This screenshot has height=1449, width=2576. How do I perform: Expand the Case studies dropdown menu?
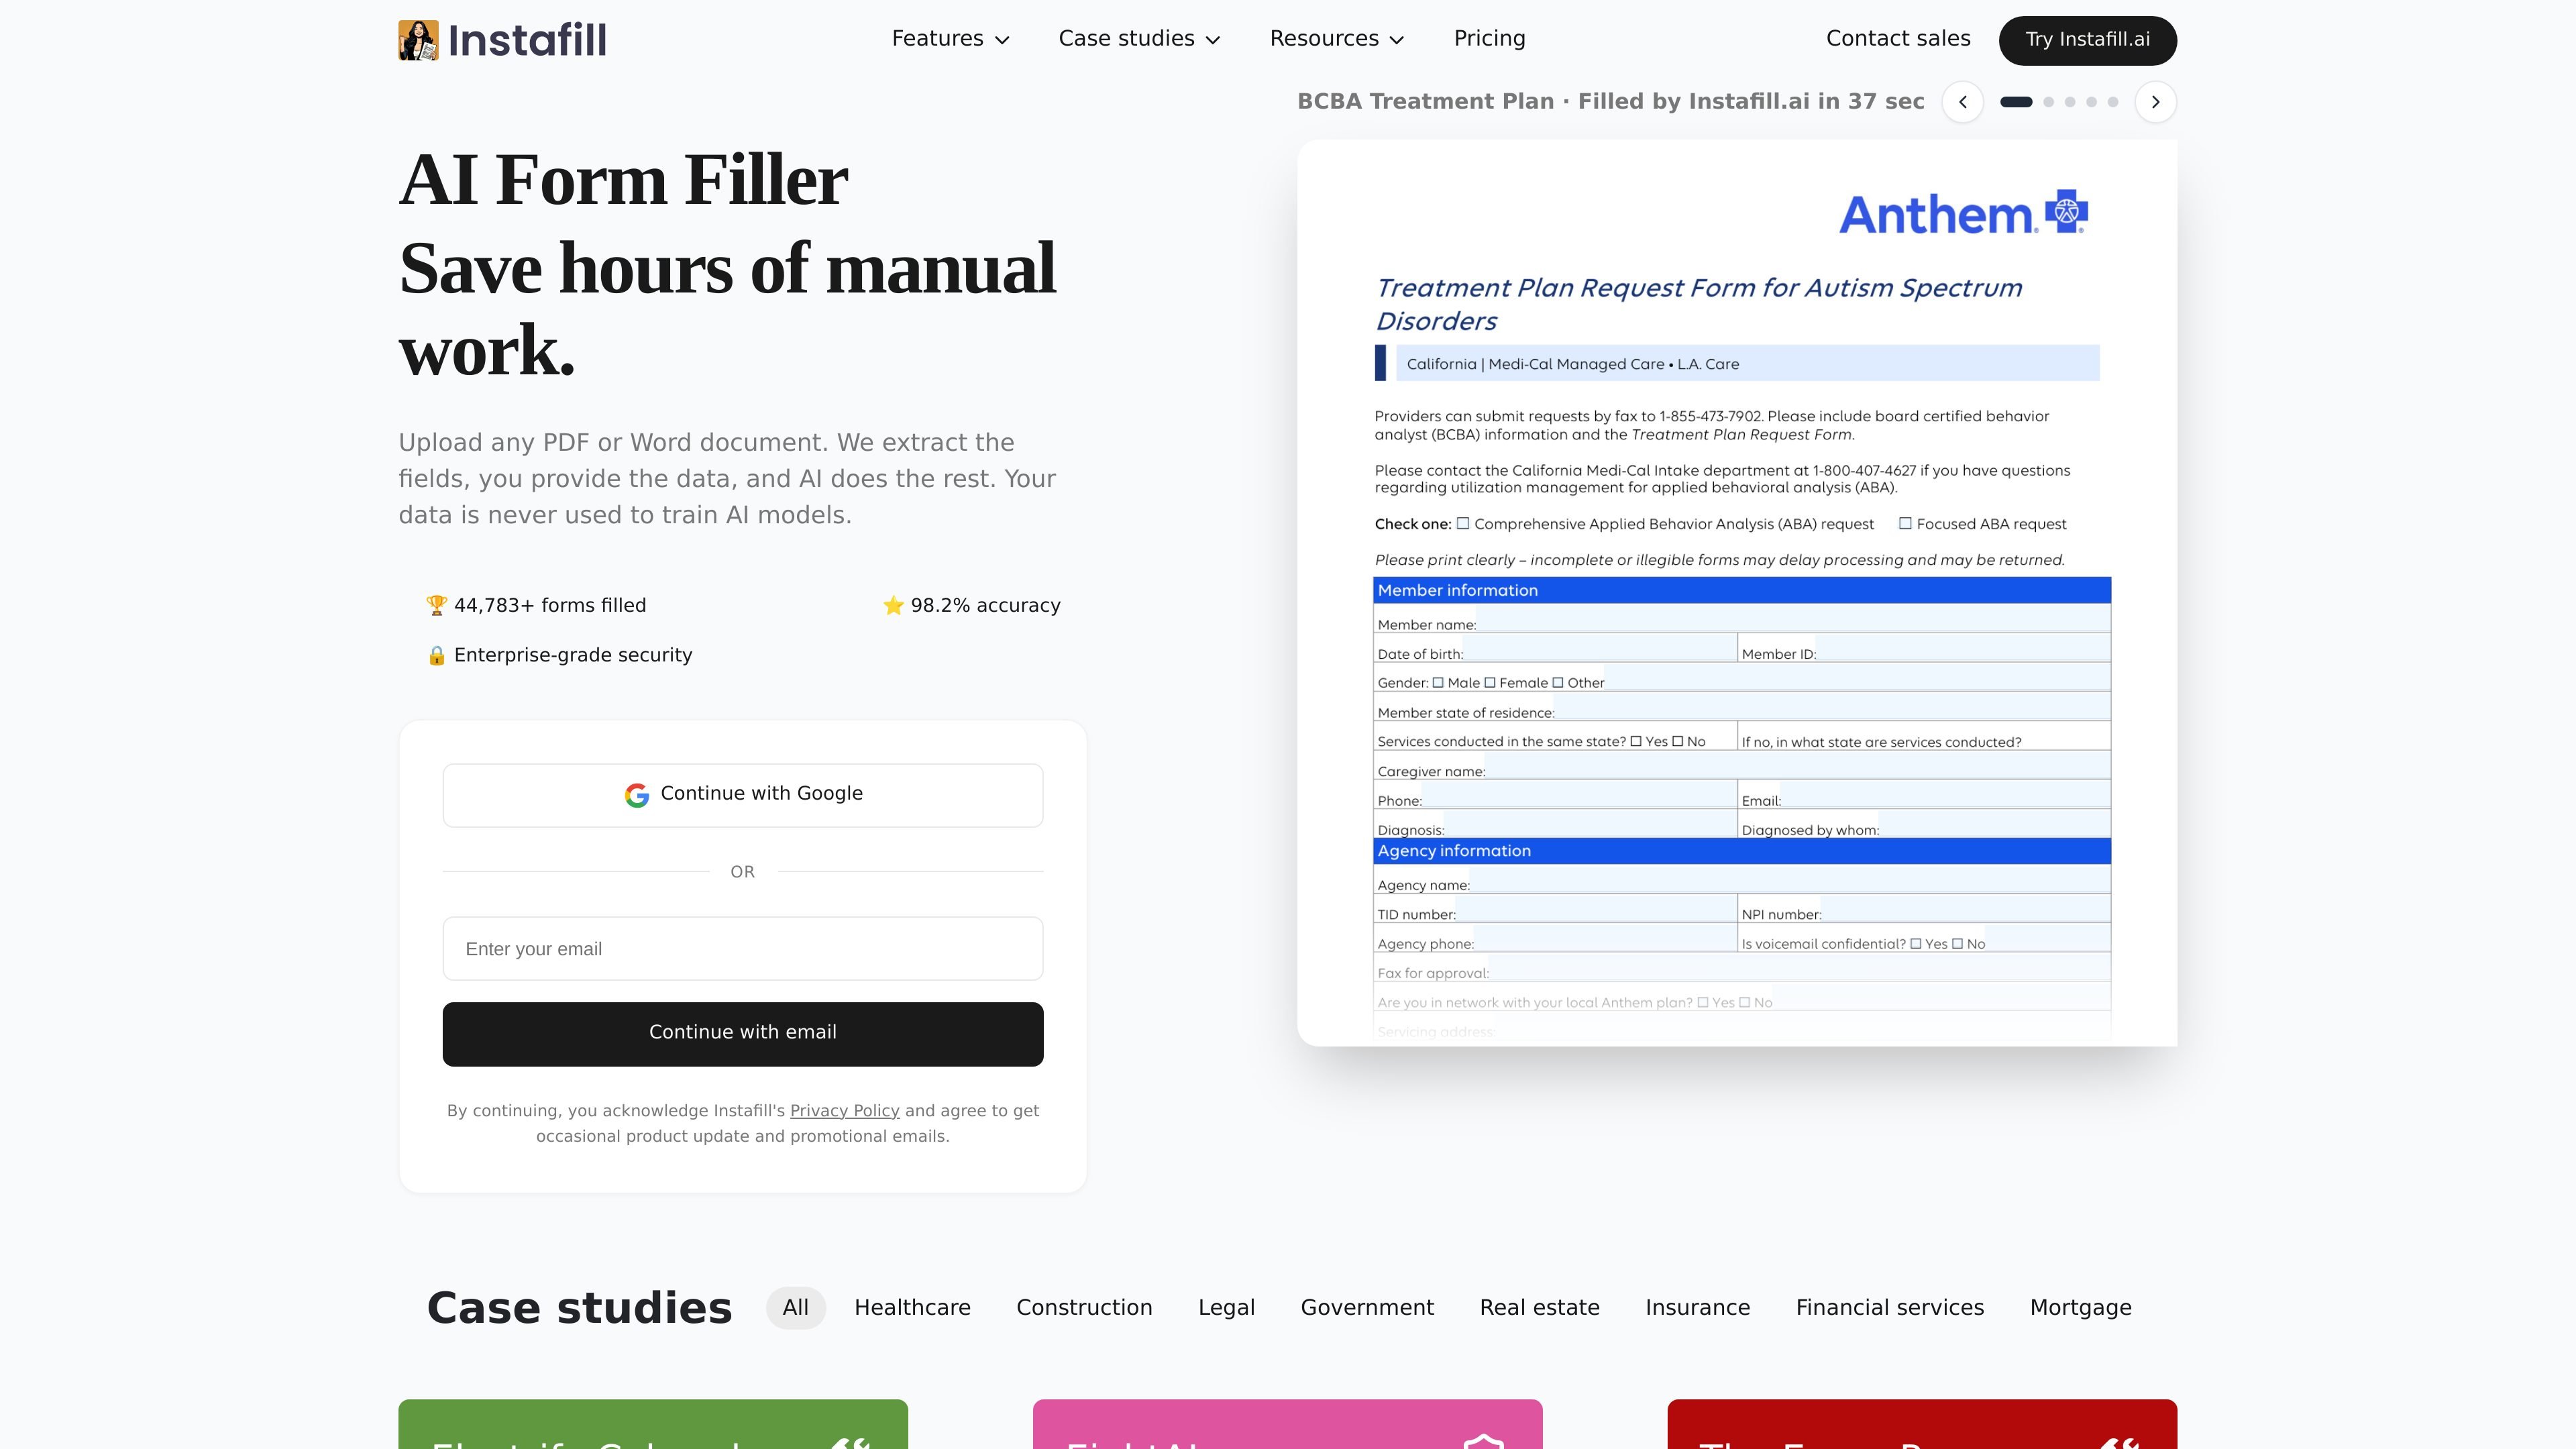click(x=1139, y=39)
